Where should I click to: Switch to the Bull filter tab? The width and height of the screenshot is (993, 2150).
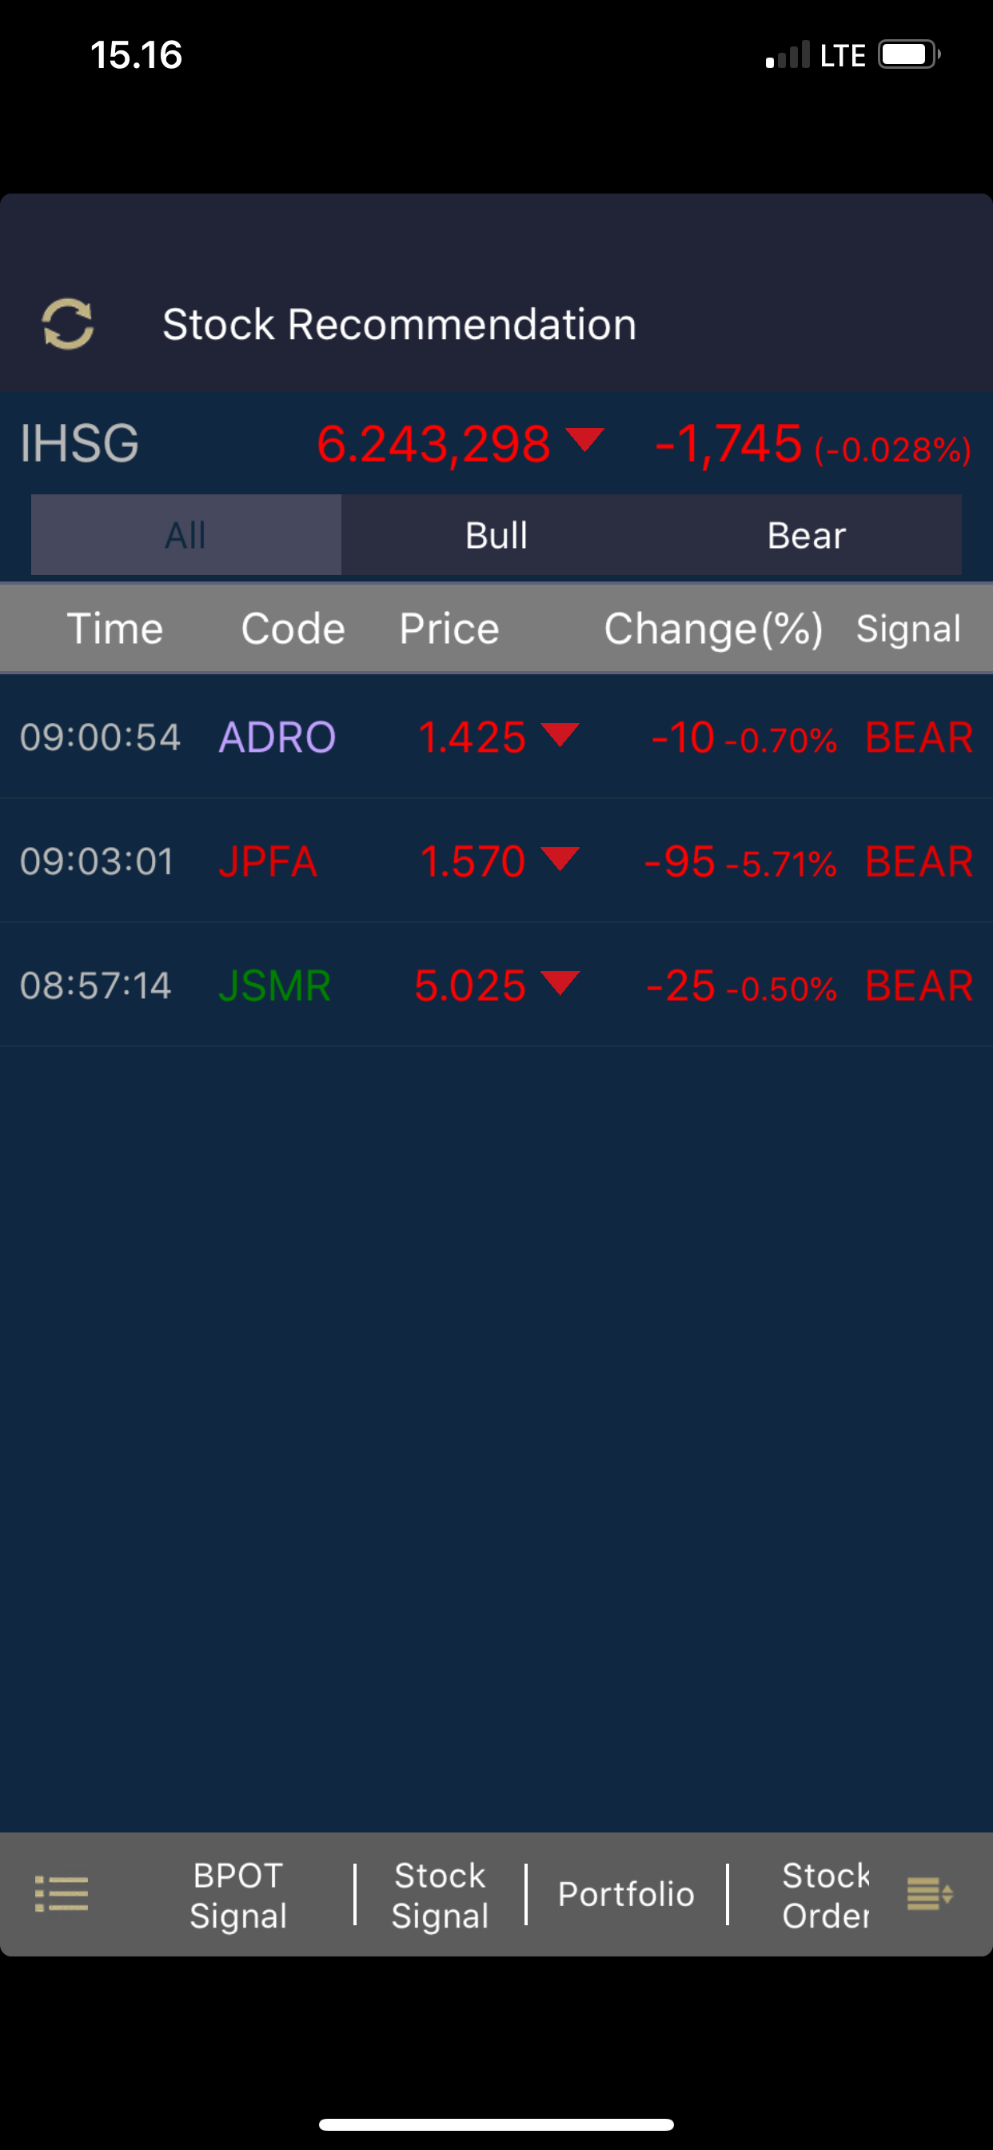coord(496,535)
